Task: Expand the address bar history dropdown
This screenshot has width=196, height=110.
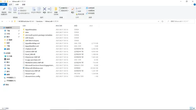Action: tap(158, 21)
